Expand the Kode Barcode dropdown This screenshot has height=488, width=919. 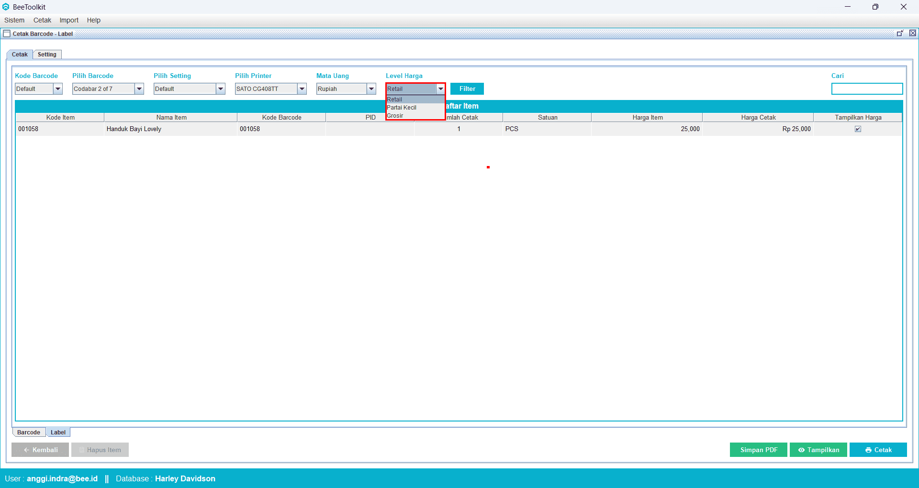(x=58, y=89)
